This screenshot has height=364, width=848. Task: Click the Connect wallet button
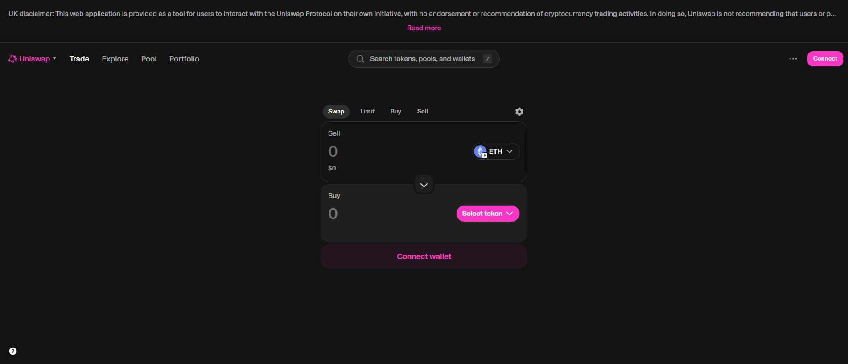click(x=424, y=256)
